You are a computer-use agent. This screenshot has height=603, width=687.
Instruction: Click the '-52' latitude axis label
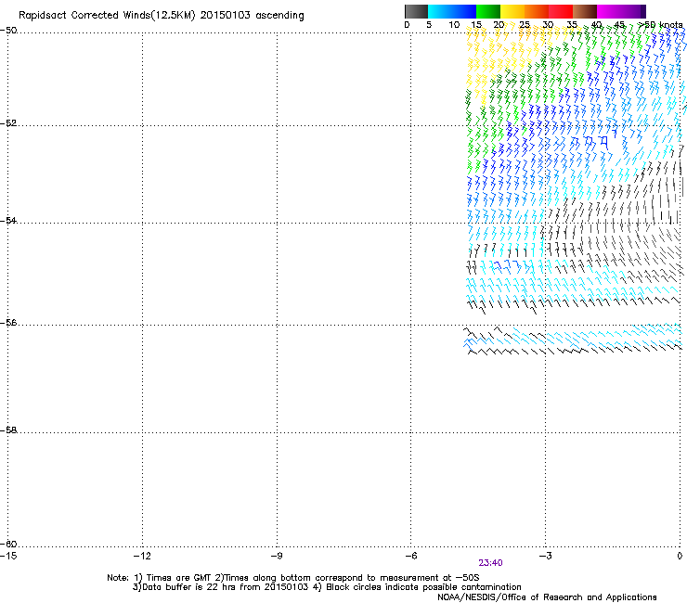tap(8, 123)
